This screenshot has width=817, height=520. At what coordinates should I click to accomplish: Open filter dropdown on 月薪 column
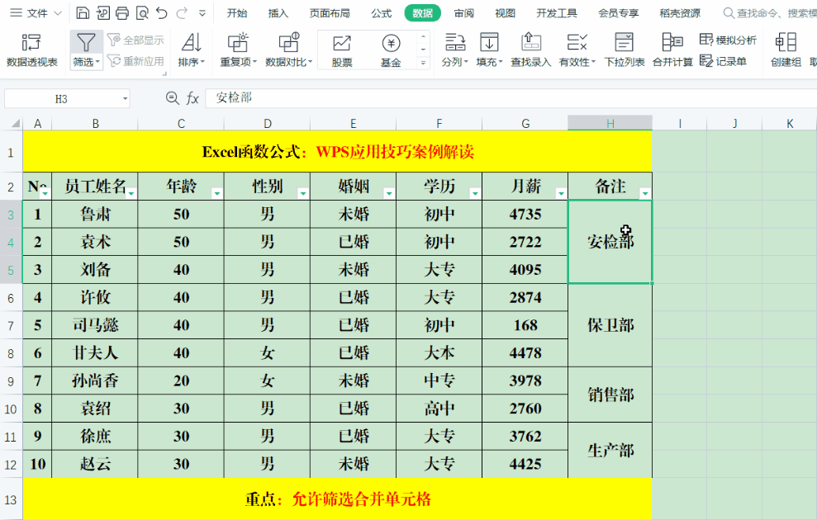coord(561,193)
